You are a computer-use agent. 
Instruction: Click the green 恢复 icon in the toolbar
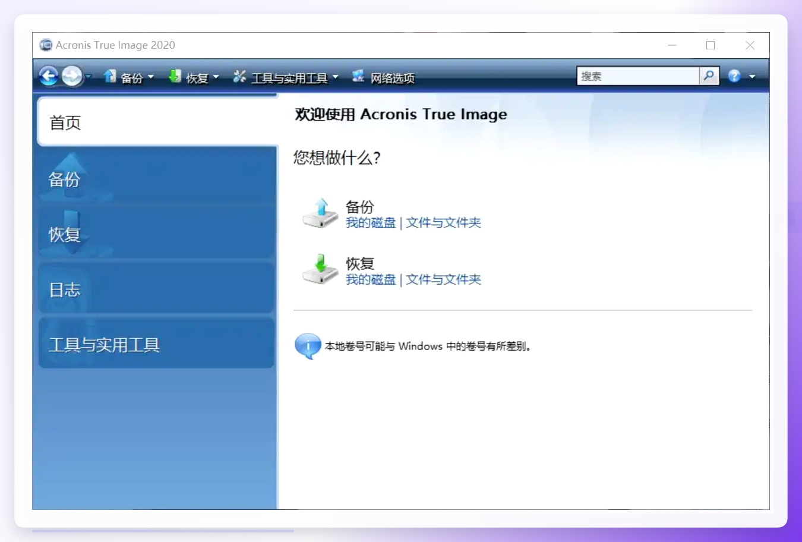coord(175,76)
